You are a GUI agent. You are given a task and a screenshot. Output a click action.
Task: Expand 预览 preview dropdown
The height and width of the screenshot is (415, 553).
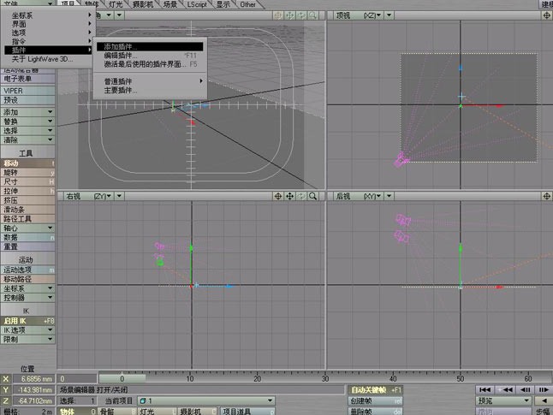[x=503, y=400]
